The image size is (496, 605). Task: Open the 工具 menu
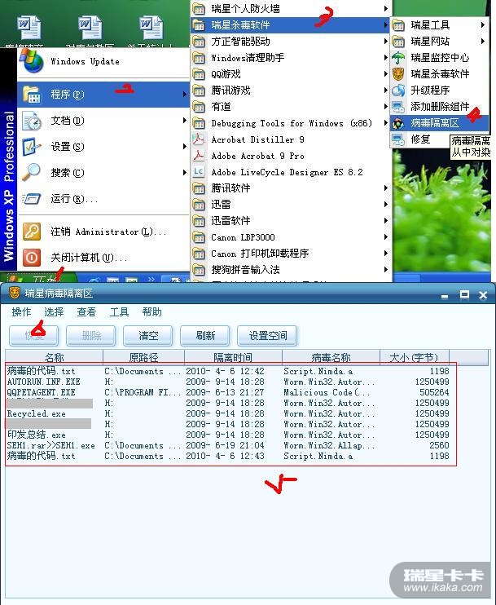tap(119, 311)
